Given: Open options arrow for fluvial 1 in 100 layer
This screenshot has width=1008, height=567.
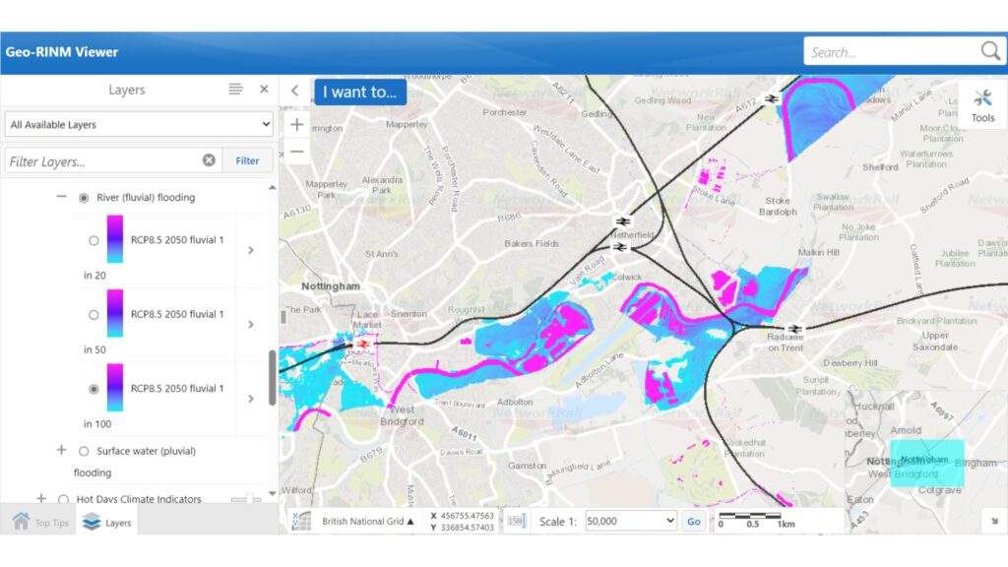Looking at the screenshot, I should (x=251, y=399).
